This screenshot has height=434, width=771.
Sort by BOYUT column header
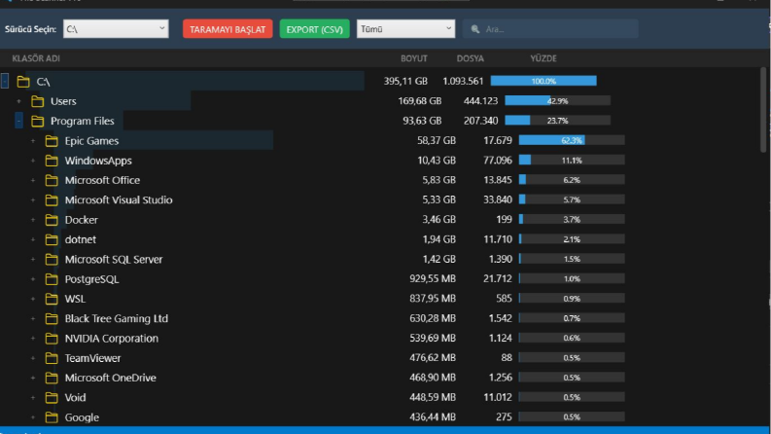click(x=414, y=58)
